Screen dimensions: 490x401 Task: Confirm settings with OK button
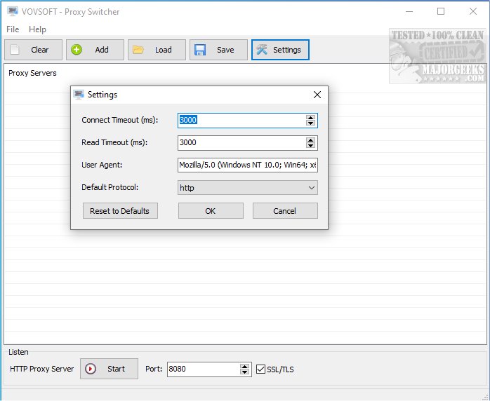[211, 211]
